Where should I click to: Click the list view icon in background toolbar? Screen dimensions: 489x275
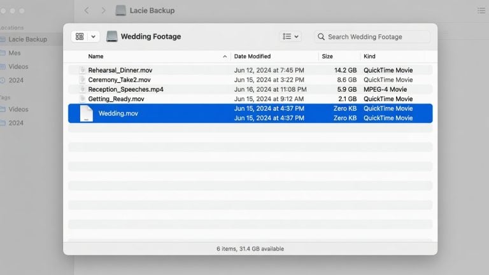(x=481, y=11)
